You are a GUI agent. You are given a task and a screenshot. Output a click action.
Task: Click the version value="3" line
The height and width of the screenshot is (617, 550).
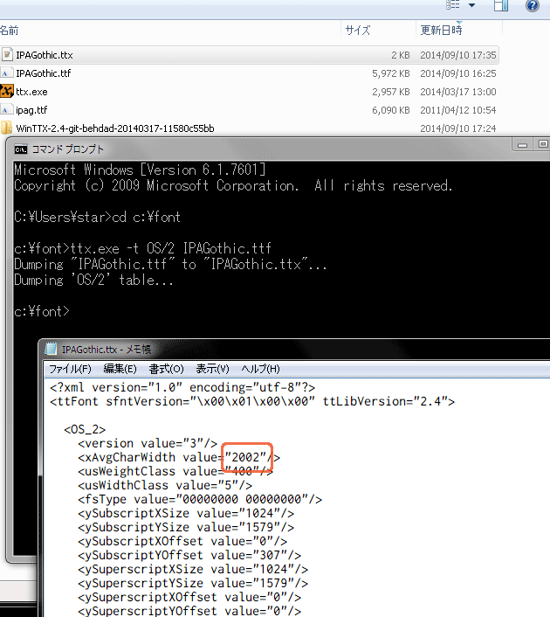point(148,443)
